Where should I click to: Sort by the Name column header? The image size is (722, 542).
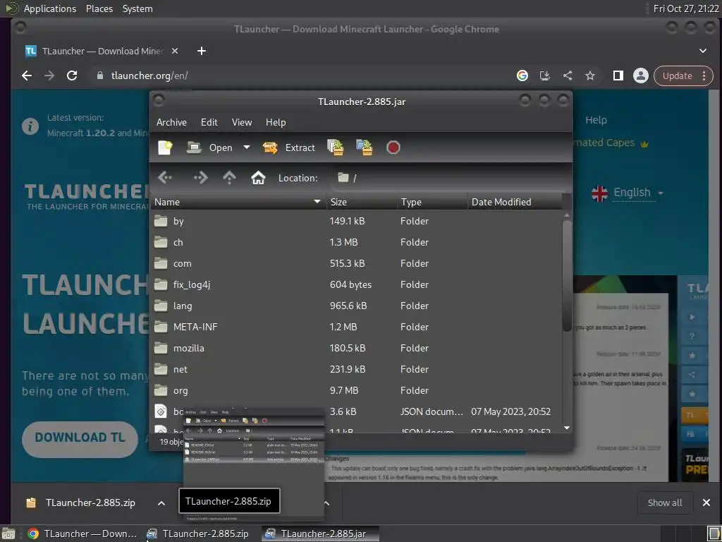click(238, 202)
